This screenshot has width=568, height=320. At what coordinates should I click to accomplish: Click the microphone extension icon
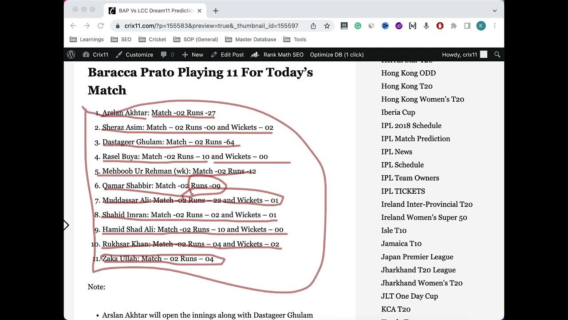coord(426,26)
